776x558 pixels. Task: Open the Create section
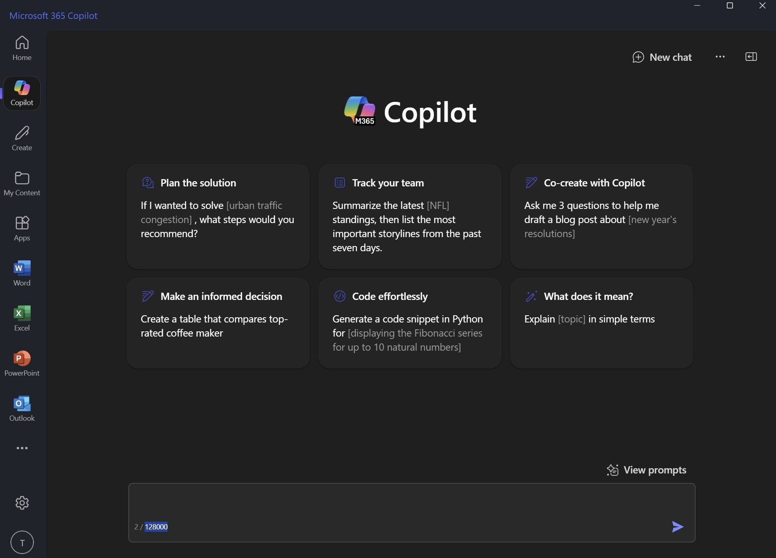[x=21, y=138]
